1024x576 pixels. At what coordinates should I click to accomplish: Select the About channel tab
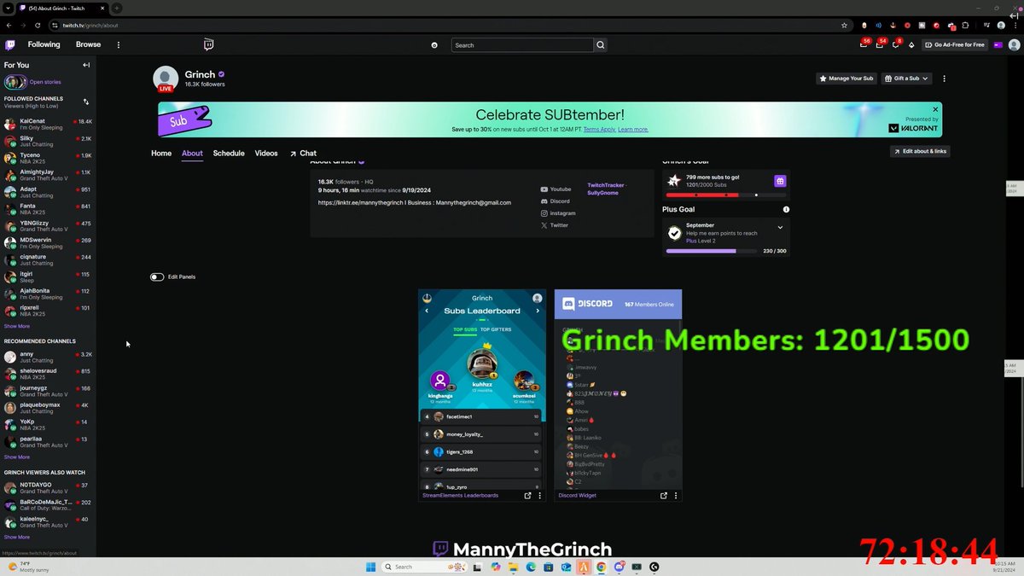pos(192,154)
